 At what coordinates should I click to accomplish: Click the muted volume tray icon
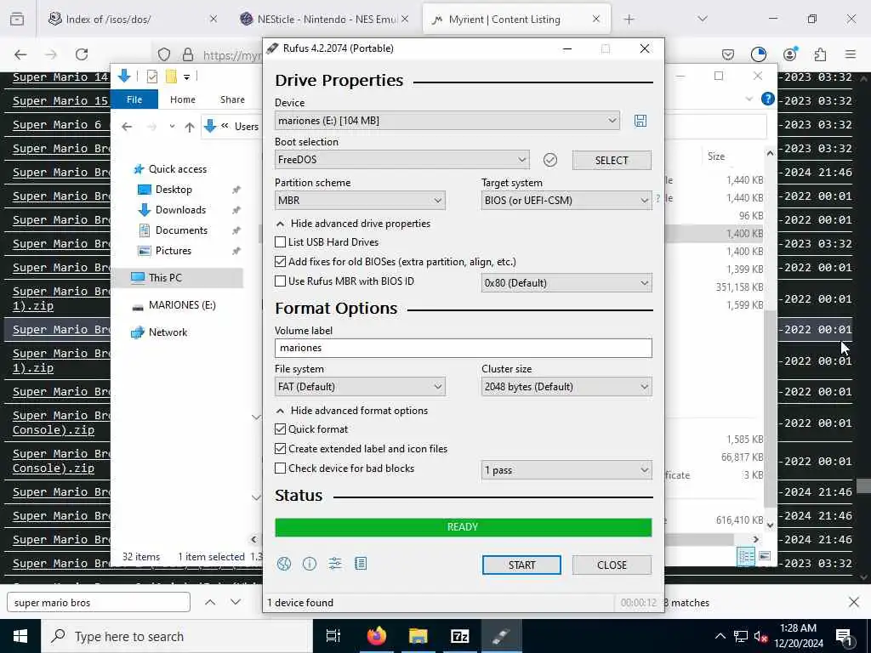click(x=760, y=636)
